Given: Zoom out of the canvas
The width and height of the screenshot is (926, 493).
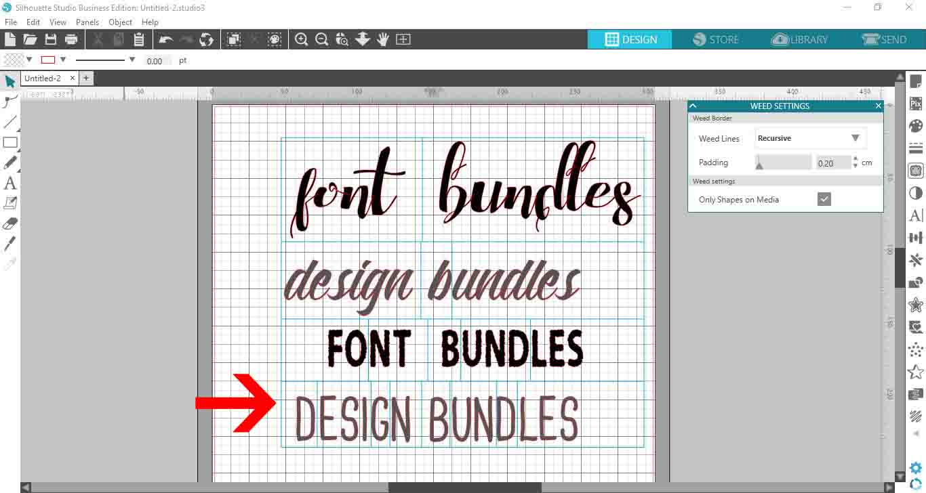Looking at the screenshot, I should (322, 39).
